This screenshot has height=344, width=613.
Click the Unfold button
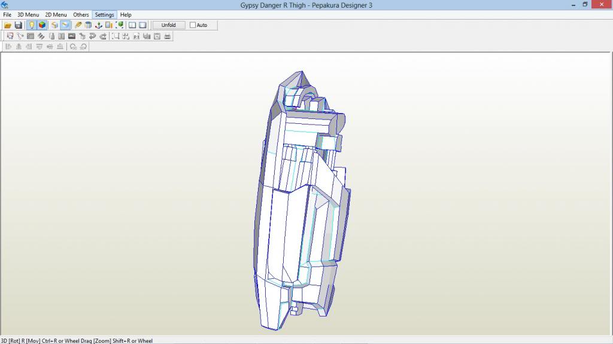point(168,25)
